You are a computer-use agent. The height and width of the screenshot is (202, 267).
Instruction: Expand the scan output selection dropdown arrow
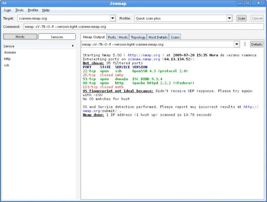point(237,44)
